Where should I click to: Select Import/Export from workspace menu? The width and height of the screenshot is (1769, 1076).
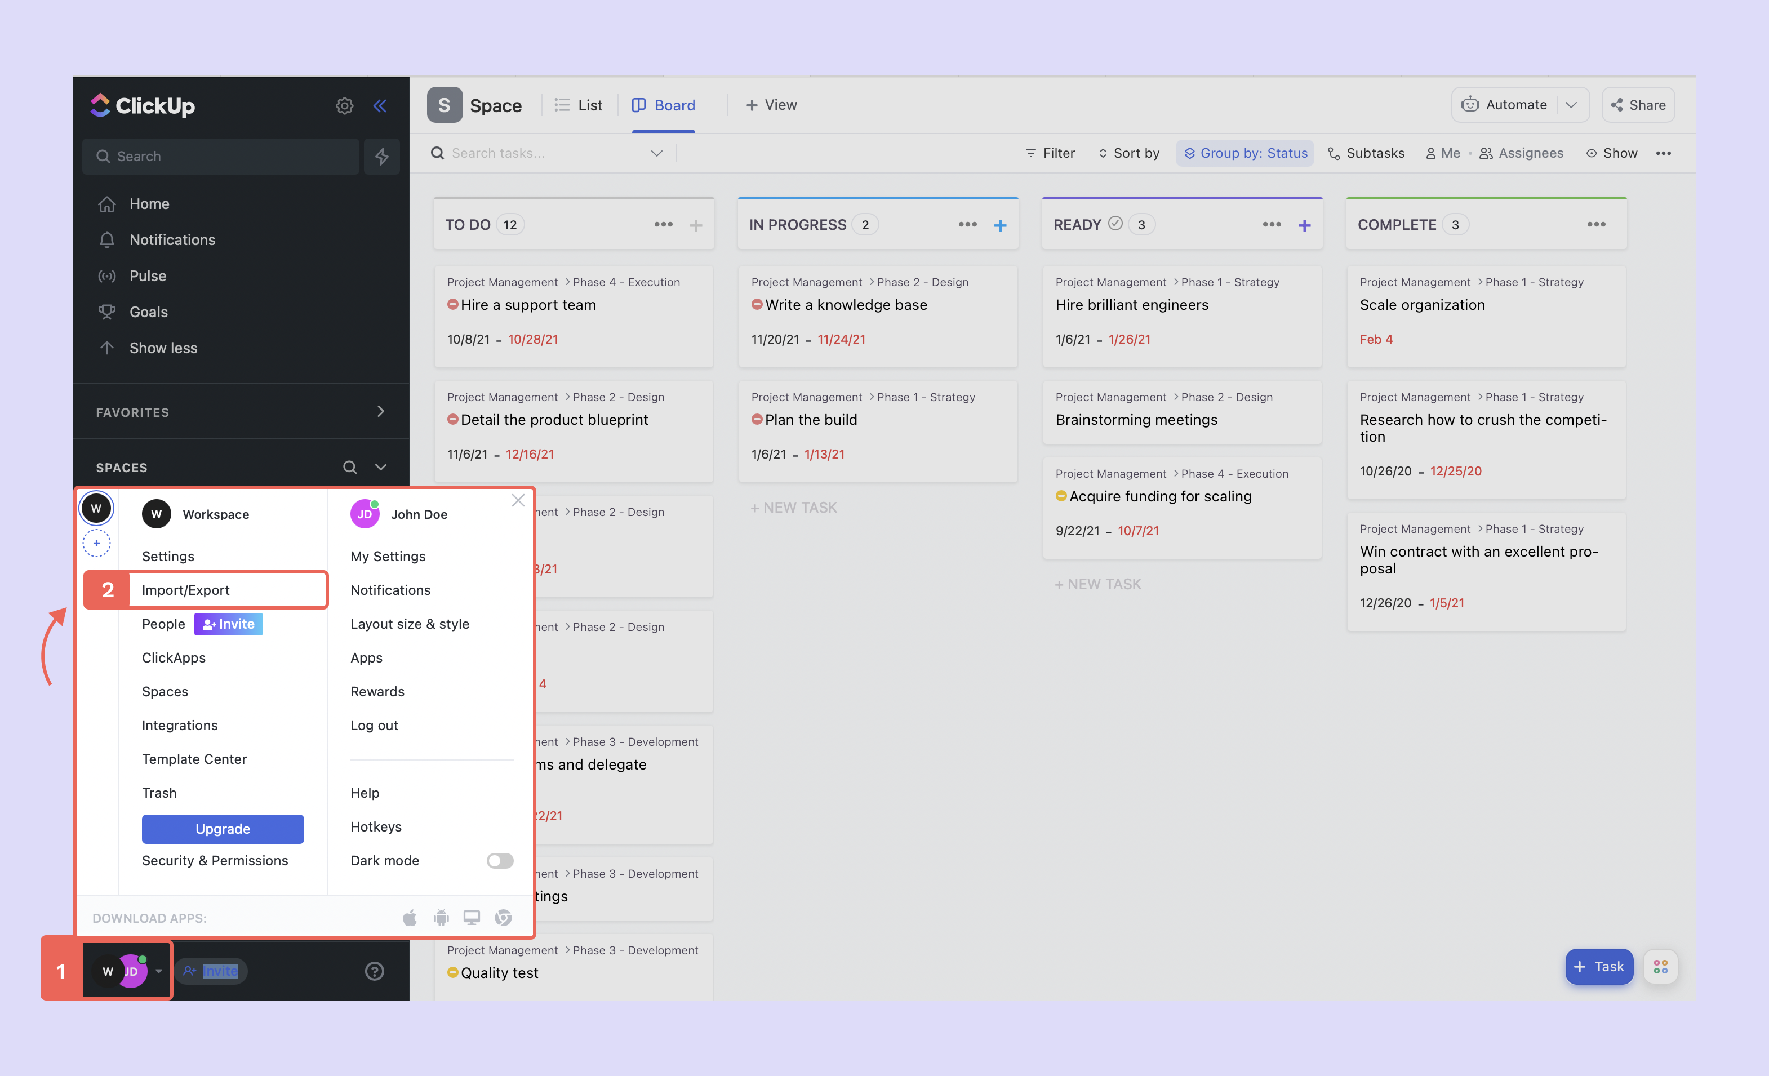(186, 590)
